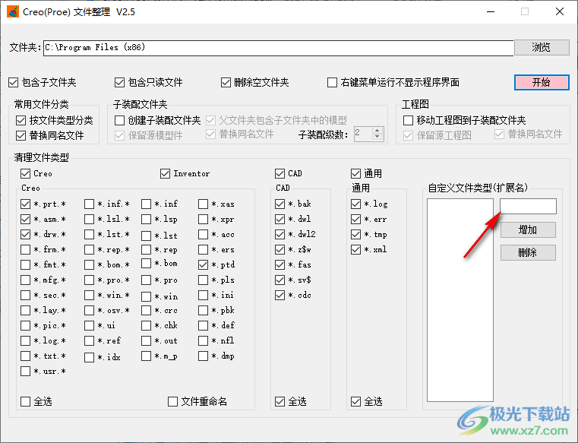This screenshot has width=578, height=443.
Task: Uncheck the *.log file type in 通用 group
Action: pos(355,204)
